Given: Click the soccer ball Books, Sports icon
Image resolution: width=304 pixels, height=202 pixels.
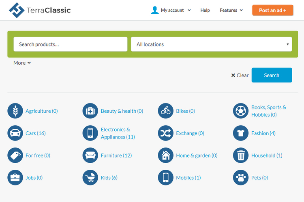Looking at the screenshot, I should tap(241, 111).
